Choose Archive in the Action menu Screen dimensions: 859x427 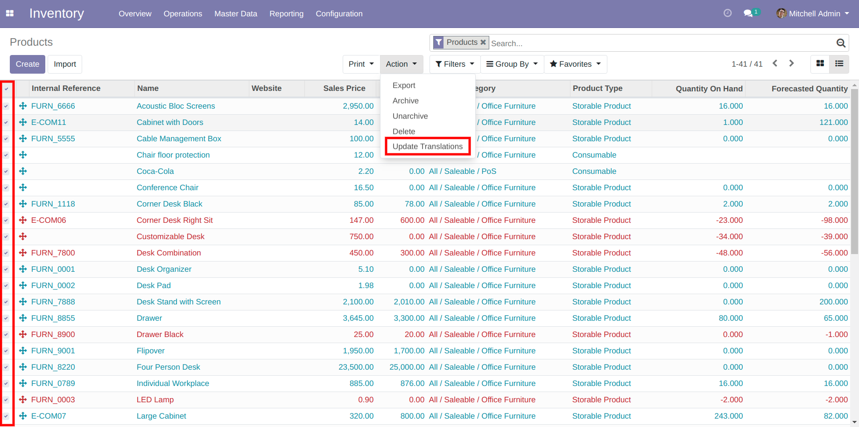point(405,101)
